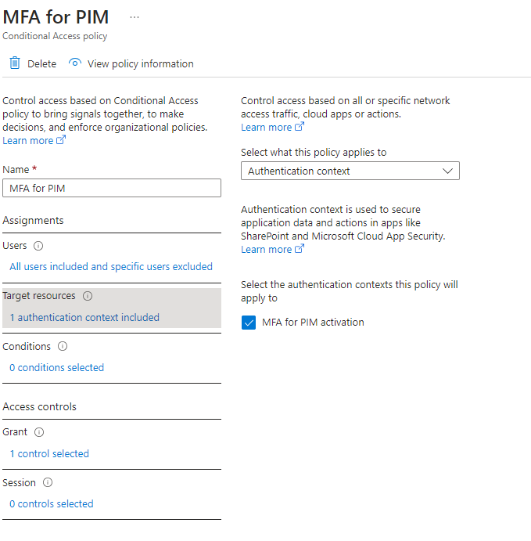Screen dimensions: 531x541
Task: Click the info icon next to Session
Action: pos(48,482)
